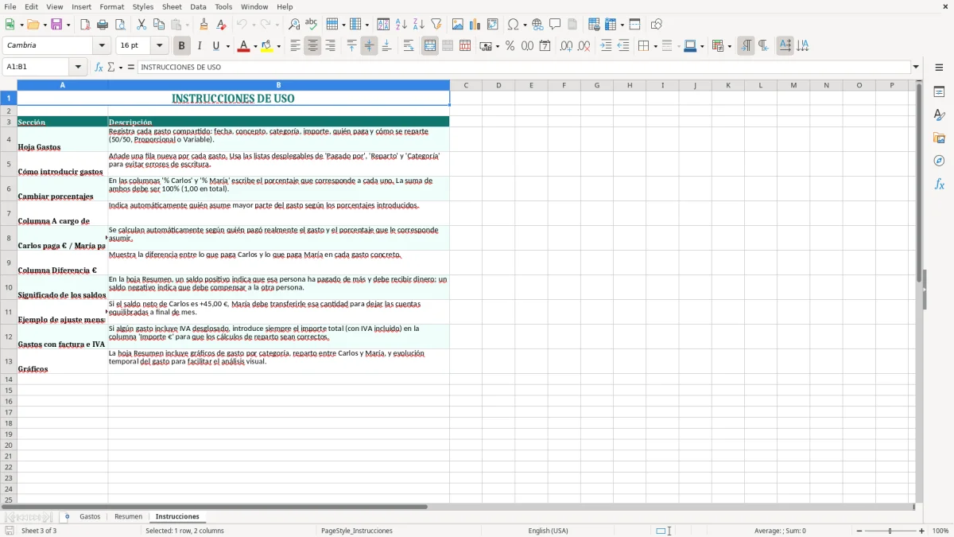Toggle Center Vertically alignment
The width and height of the screenshot is (954, 537).
point(369,46)
